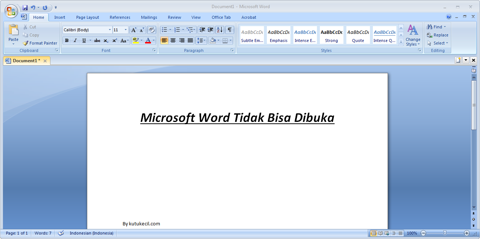Justify the text
Image resolution: width=480 pixels, height=239 pixels.
point(190,41)
